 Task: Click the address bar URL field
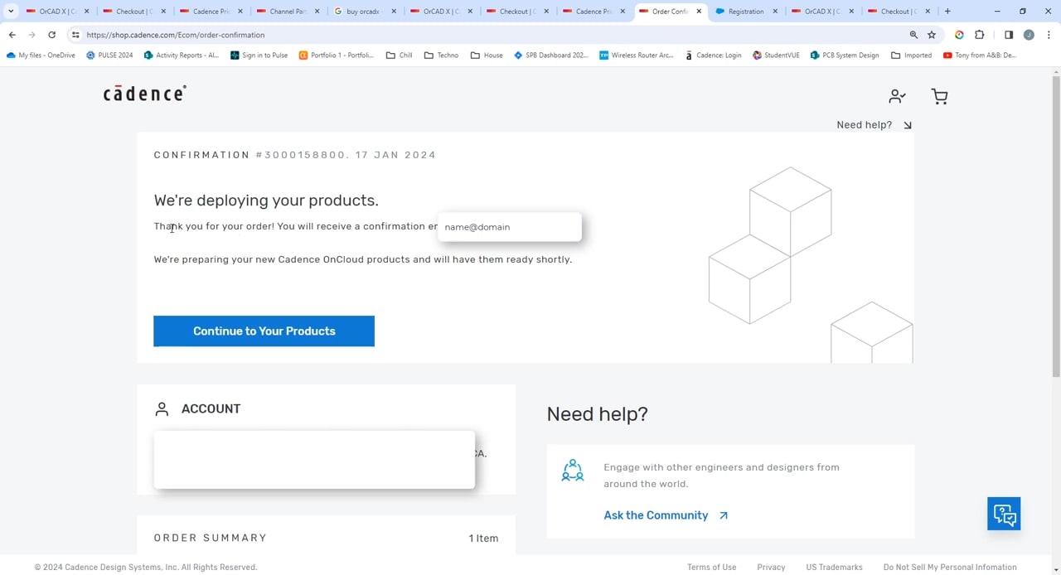tap(489, 35)
